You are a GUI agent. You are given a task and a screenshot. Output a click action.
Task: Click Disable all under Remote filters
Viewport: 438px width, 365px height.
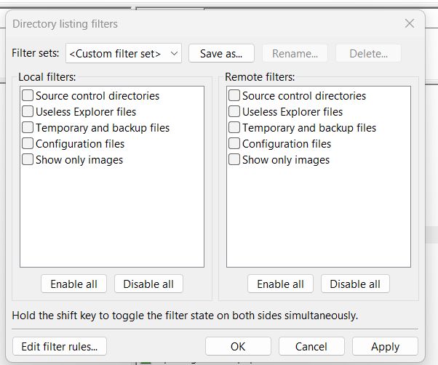[x=355, y=284]
